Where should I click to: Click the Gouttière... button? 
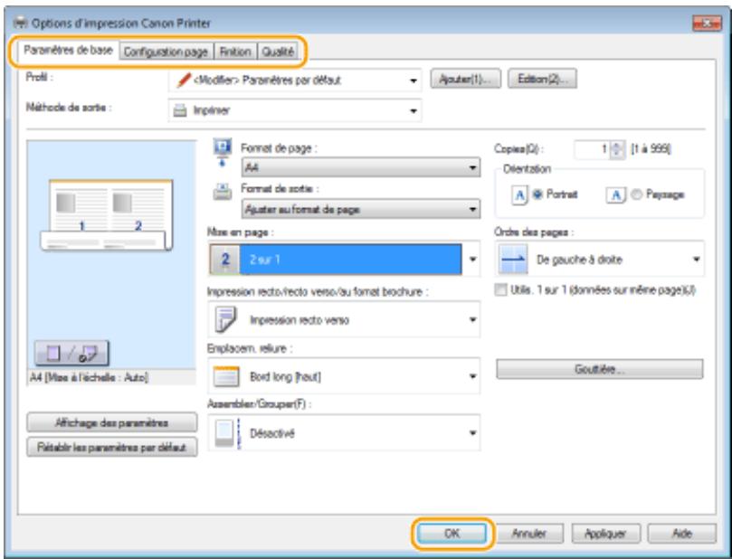(599, 369)
